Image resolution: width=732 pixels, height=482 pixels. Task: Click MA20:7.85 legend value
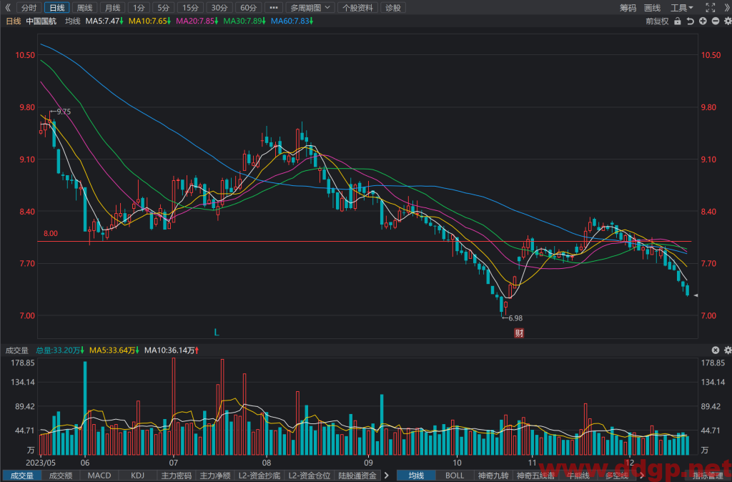click(197, 21)
